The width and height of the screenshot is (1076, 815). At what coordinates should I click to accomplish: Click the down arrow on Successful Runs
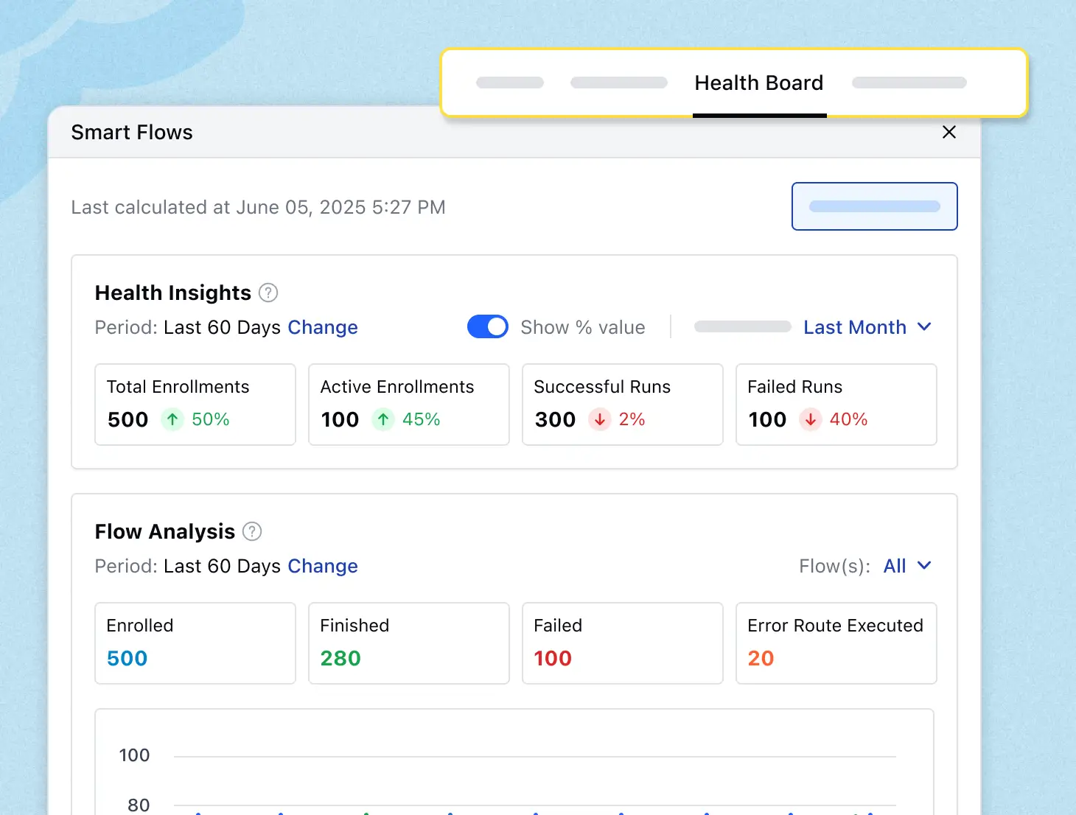pyautogui.click(x=600, y=419)
